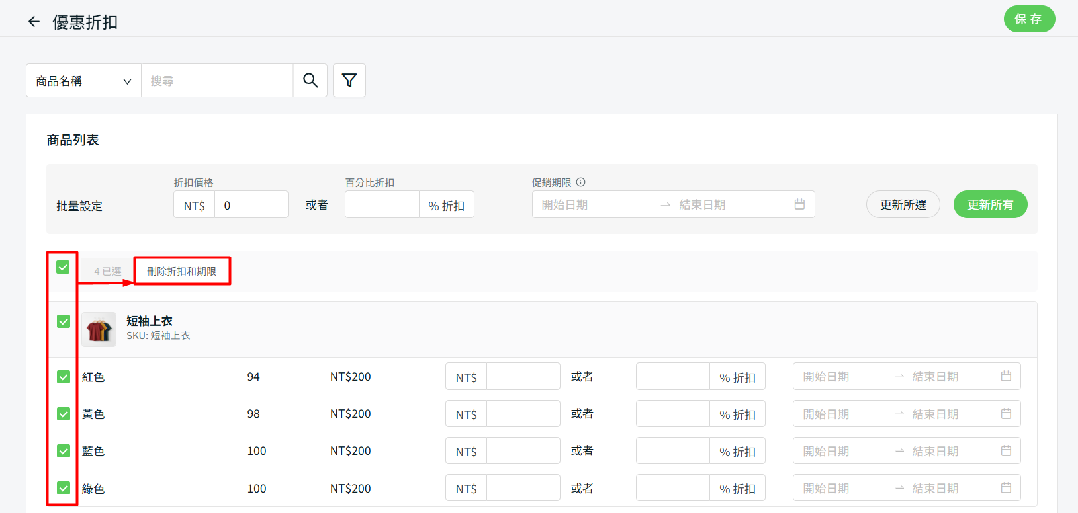
Task: Open 開始日期 picker in 藍色 row
Action: click(826, 451)
